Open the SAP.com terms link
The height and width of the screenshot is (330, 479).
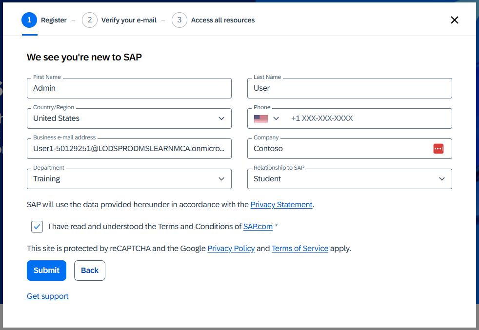(258, 227)
